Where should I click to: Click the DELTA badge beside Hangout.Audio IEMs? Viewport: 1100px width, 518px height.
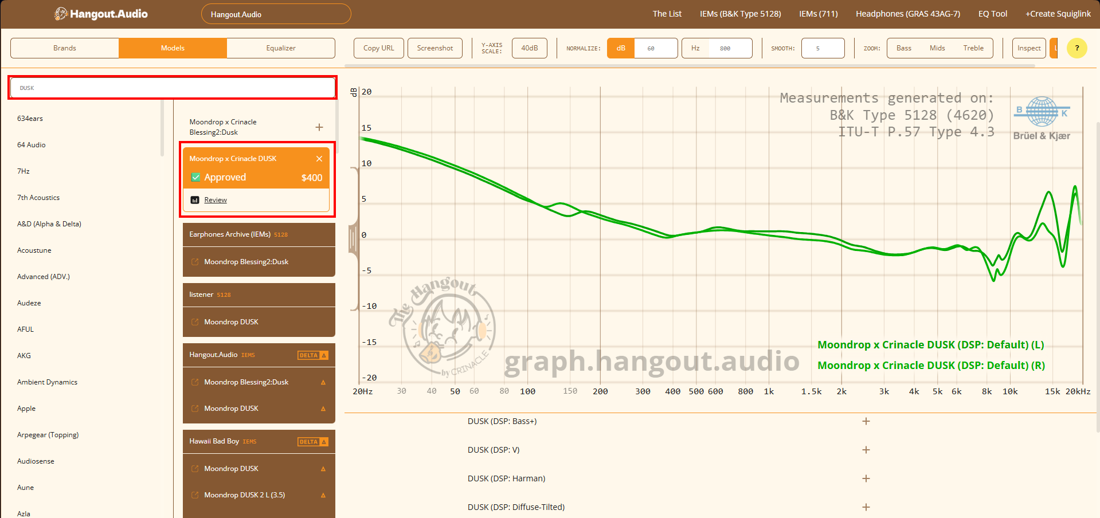[312, 355]
